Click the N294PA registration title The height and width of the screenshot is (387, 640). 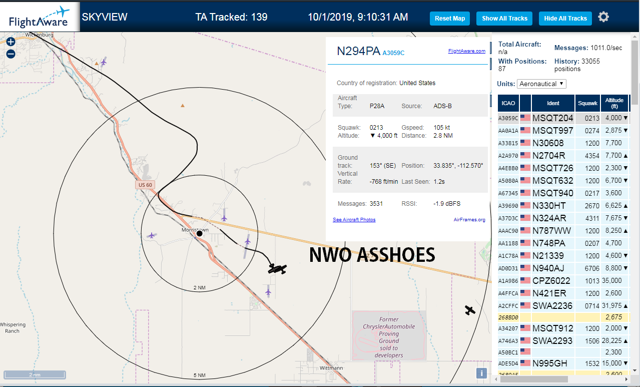point(359,51)
